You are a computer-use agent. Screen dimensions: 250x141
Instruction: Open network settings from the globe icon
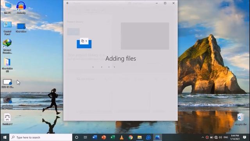point(216,137)
